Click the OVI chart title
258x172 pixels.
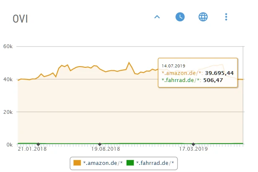[x=21, y=19]
